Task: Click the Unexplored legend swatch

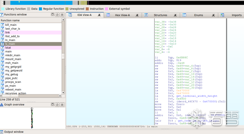Action: click(67, 9)
